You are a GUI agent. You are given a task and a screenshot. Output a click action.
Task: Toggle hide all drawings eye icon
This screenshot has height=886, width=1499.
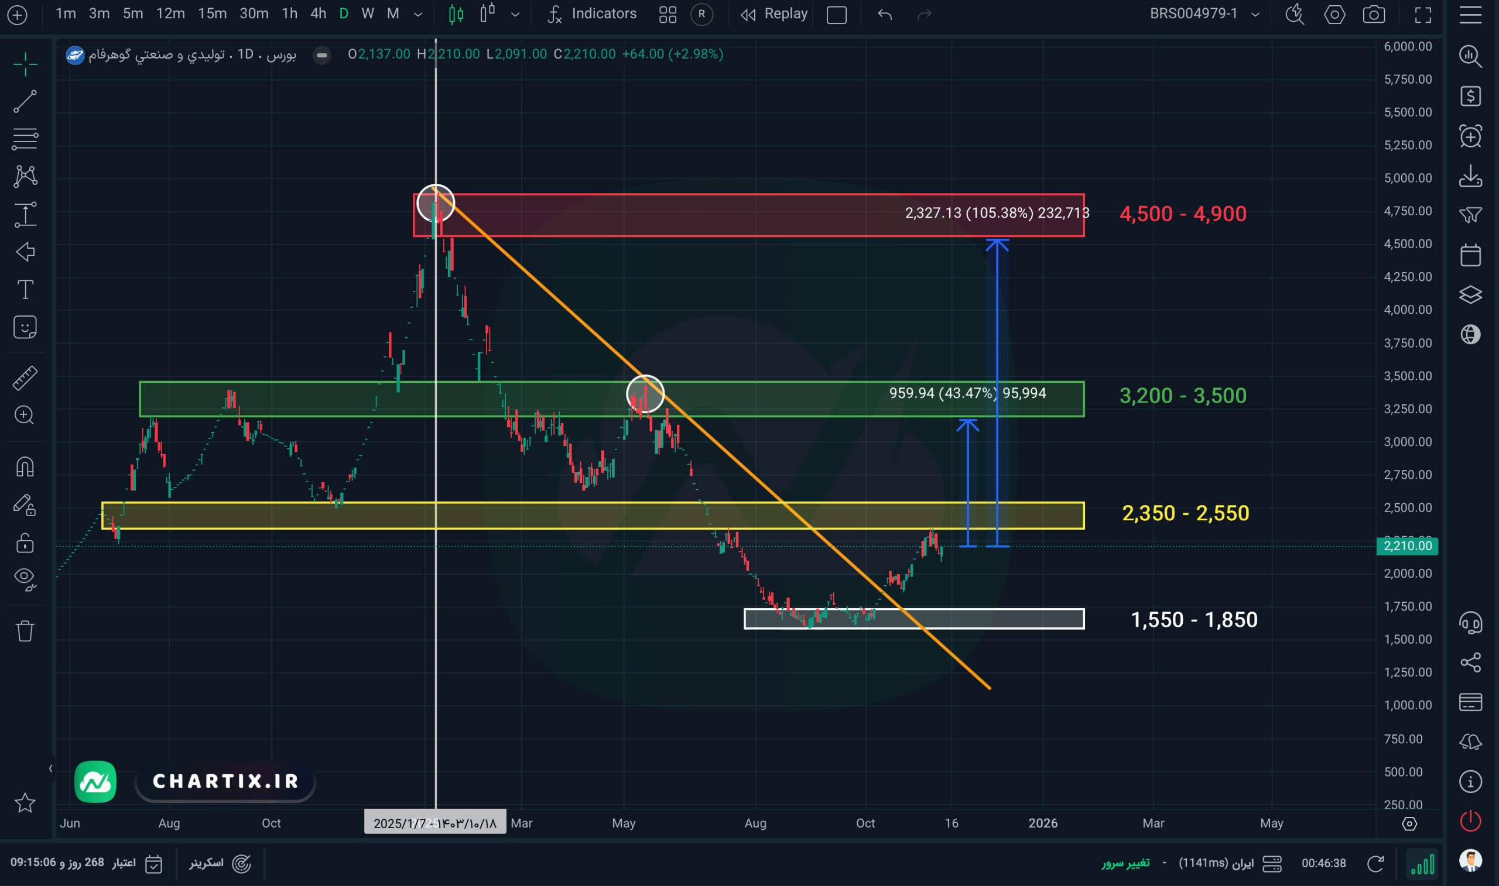(x=25, y=578)
